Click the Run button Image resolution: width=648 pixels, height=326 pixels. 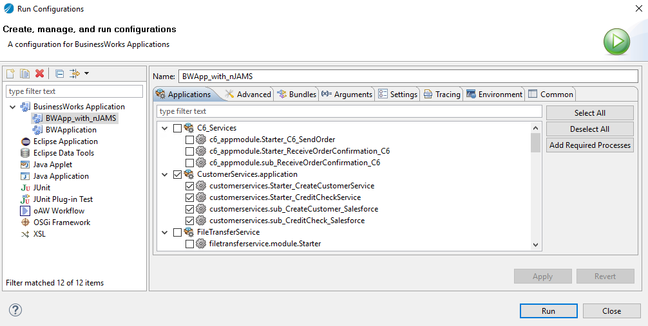click(548, 311)
